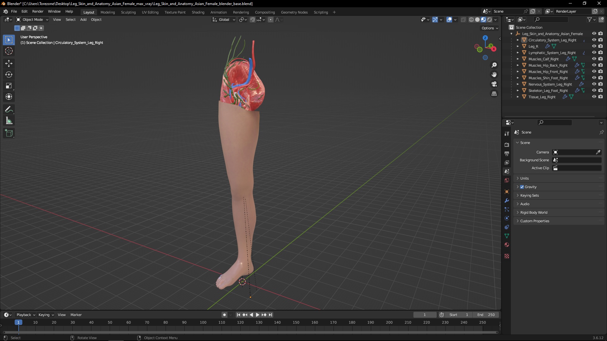Toggle proportional editing
Image resolution: width=607 pixels, height=341 pixels.
click(271, 20)
